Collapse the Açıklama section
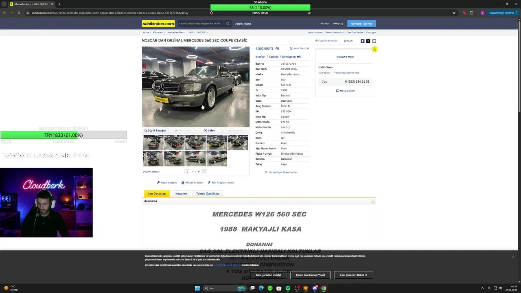This screenshot has width=521, height=293. pos(372,201)
